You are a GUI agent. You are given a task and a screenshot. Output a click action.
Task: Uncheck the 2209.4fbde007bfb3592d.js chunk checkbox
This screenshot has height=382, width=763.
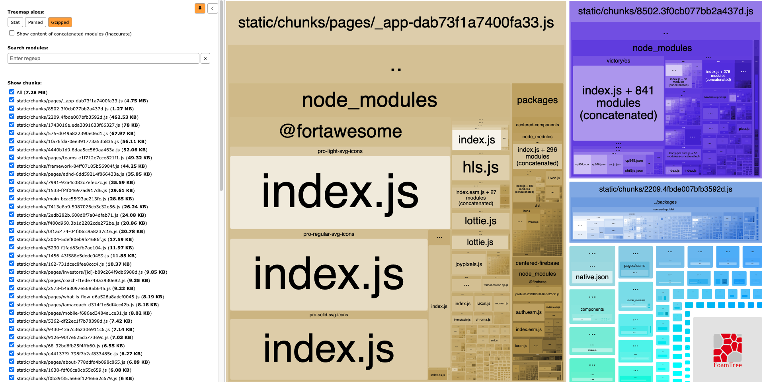pos(12,117)
